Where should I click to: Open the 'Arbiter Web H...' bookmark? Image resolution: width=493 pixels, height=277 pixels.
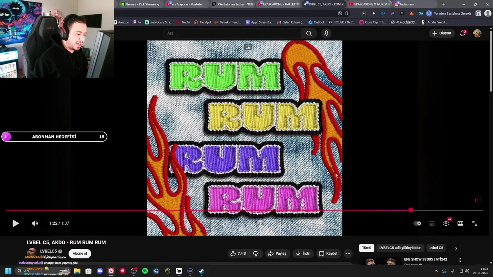point(435,22)
